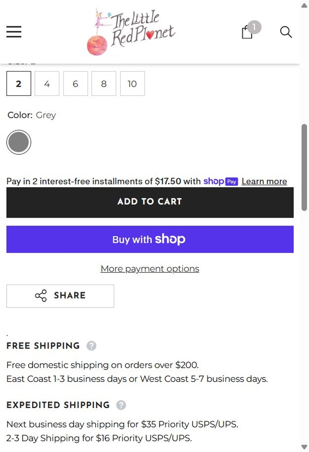309x452 pixels.
Task: Select size 4 option
Action: tap(47, 84)
